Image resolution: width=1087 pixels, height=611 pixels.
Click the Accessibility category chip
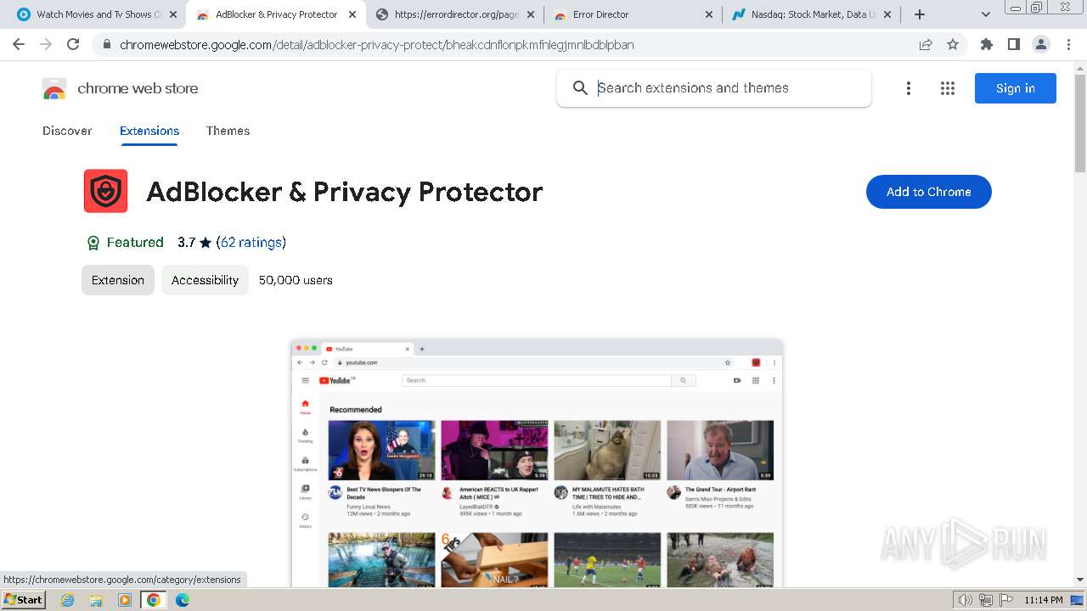pos(205,280)
